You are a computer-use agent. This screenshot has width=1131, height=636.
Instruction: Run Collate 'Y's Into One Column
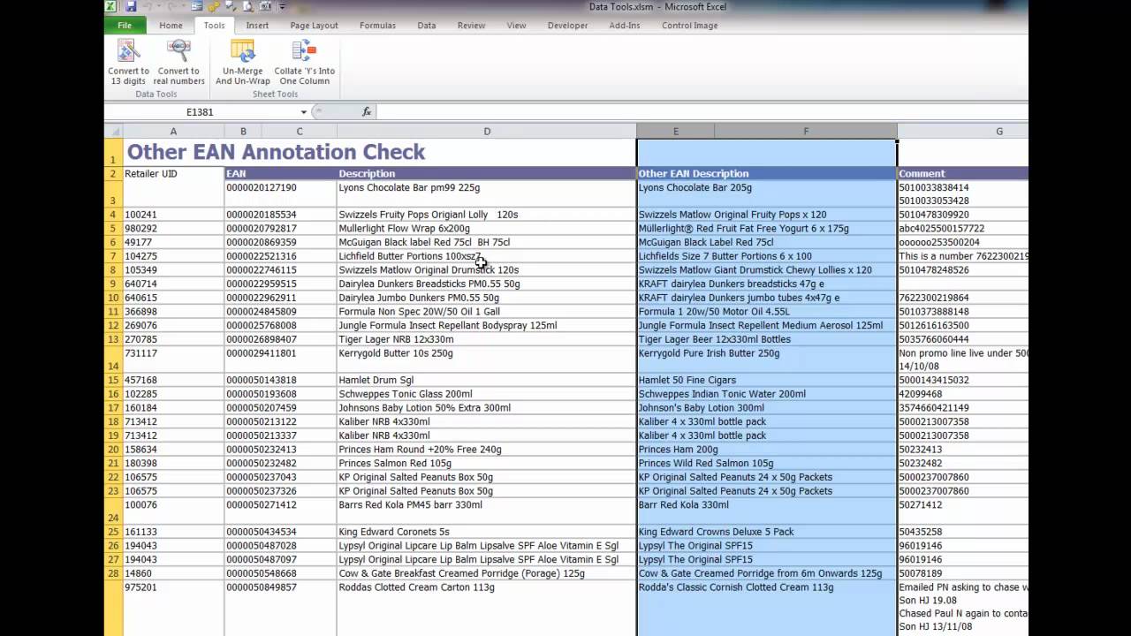coord(305,63)
